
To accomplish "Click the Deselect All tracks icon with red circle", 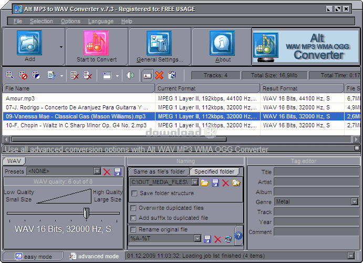I will point(23,75).
